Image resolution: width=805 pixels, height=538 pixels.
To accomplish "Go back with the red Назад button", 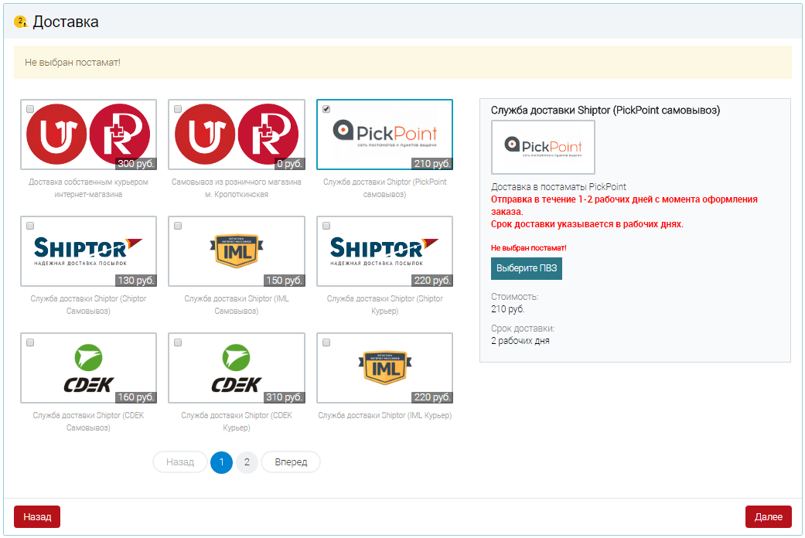I will (37, 516).
